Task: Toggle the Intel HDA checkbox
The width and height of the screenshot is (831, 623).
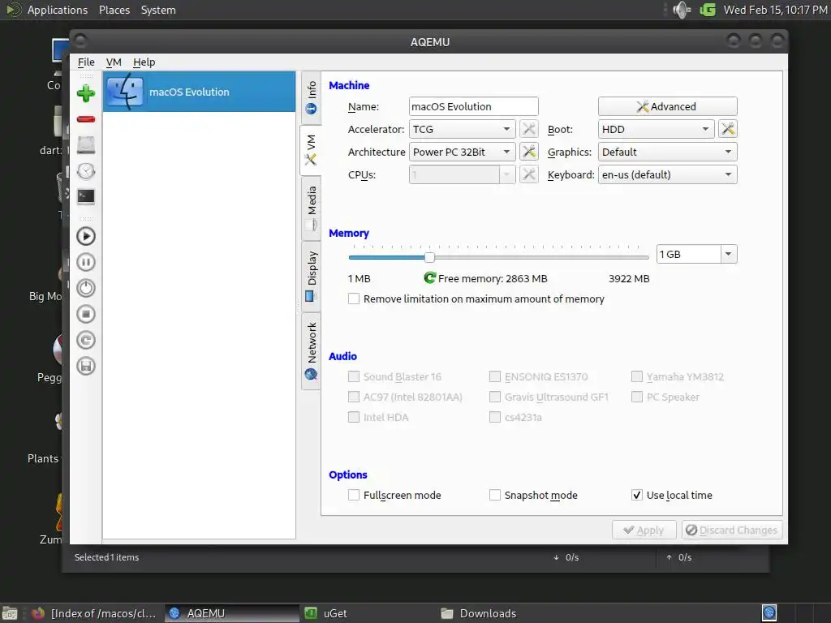Action: 354,417
